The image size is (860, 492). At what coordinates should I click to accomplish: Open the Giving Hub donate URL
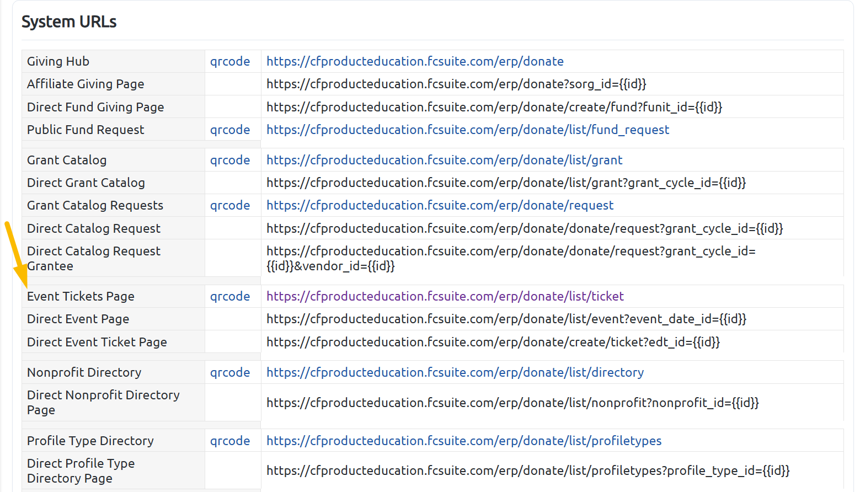coord(415,61)
